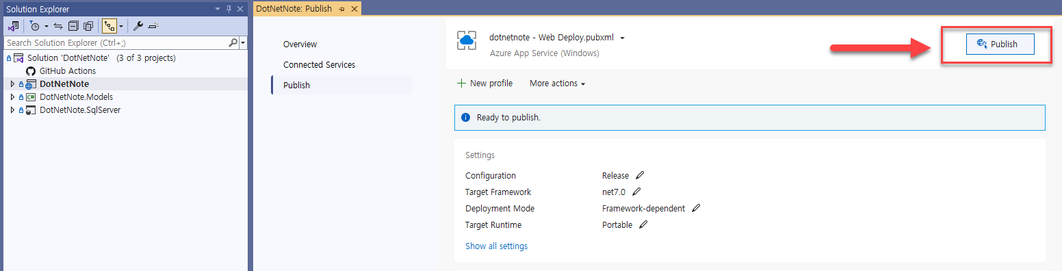
Task: Click dotnetnote - Web Deploy.pubxml profile name
Action: point(552,38)
